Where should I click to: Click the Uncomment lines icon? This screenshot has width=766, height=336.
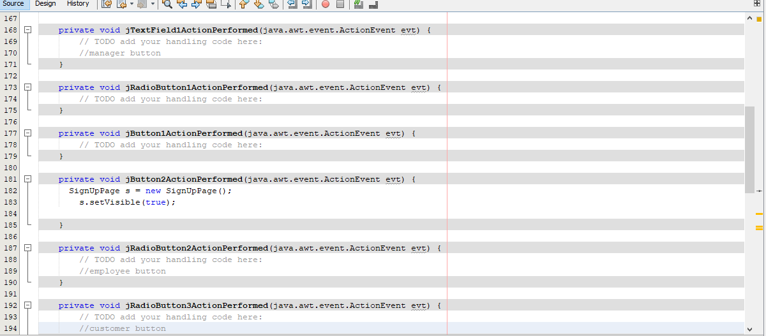[373, 4]
